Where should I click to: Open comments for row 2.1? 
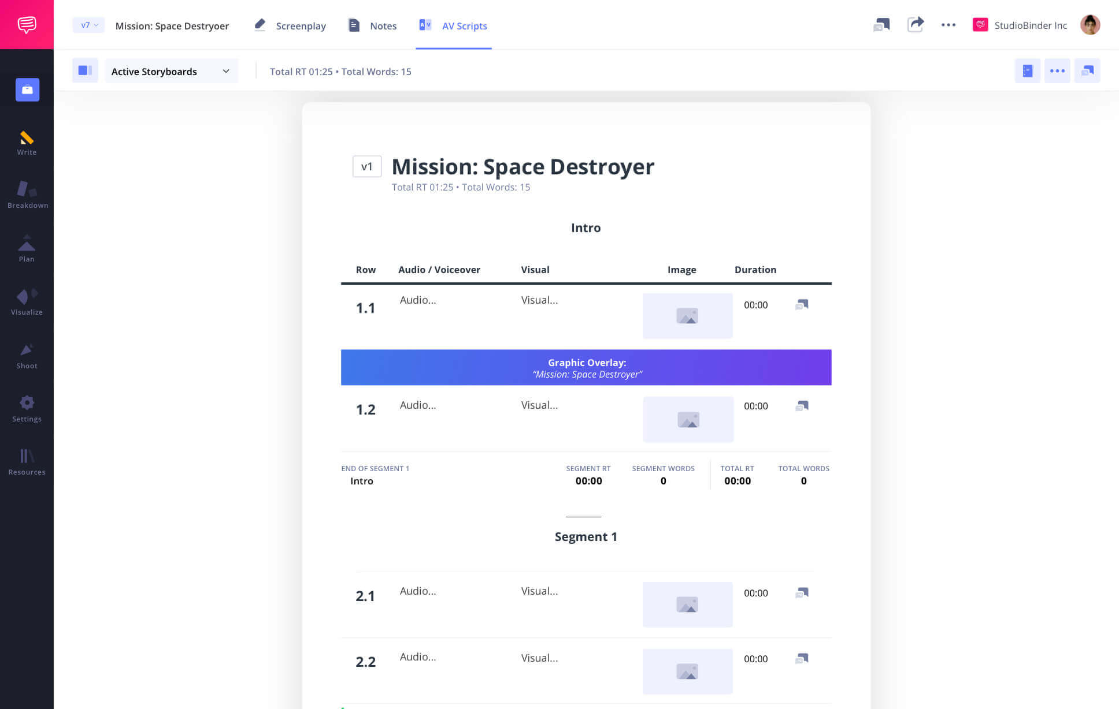click(x=802, y=593)
